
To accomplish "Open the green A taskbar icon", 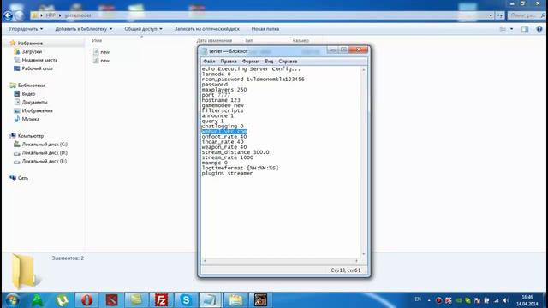I will 37,300.
